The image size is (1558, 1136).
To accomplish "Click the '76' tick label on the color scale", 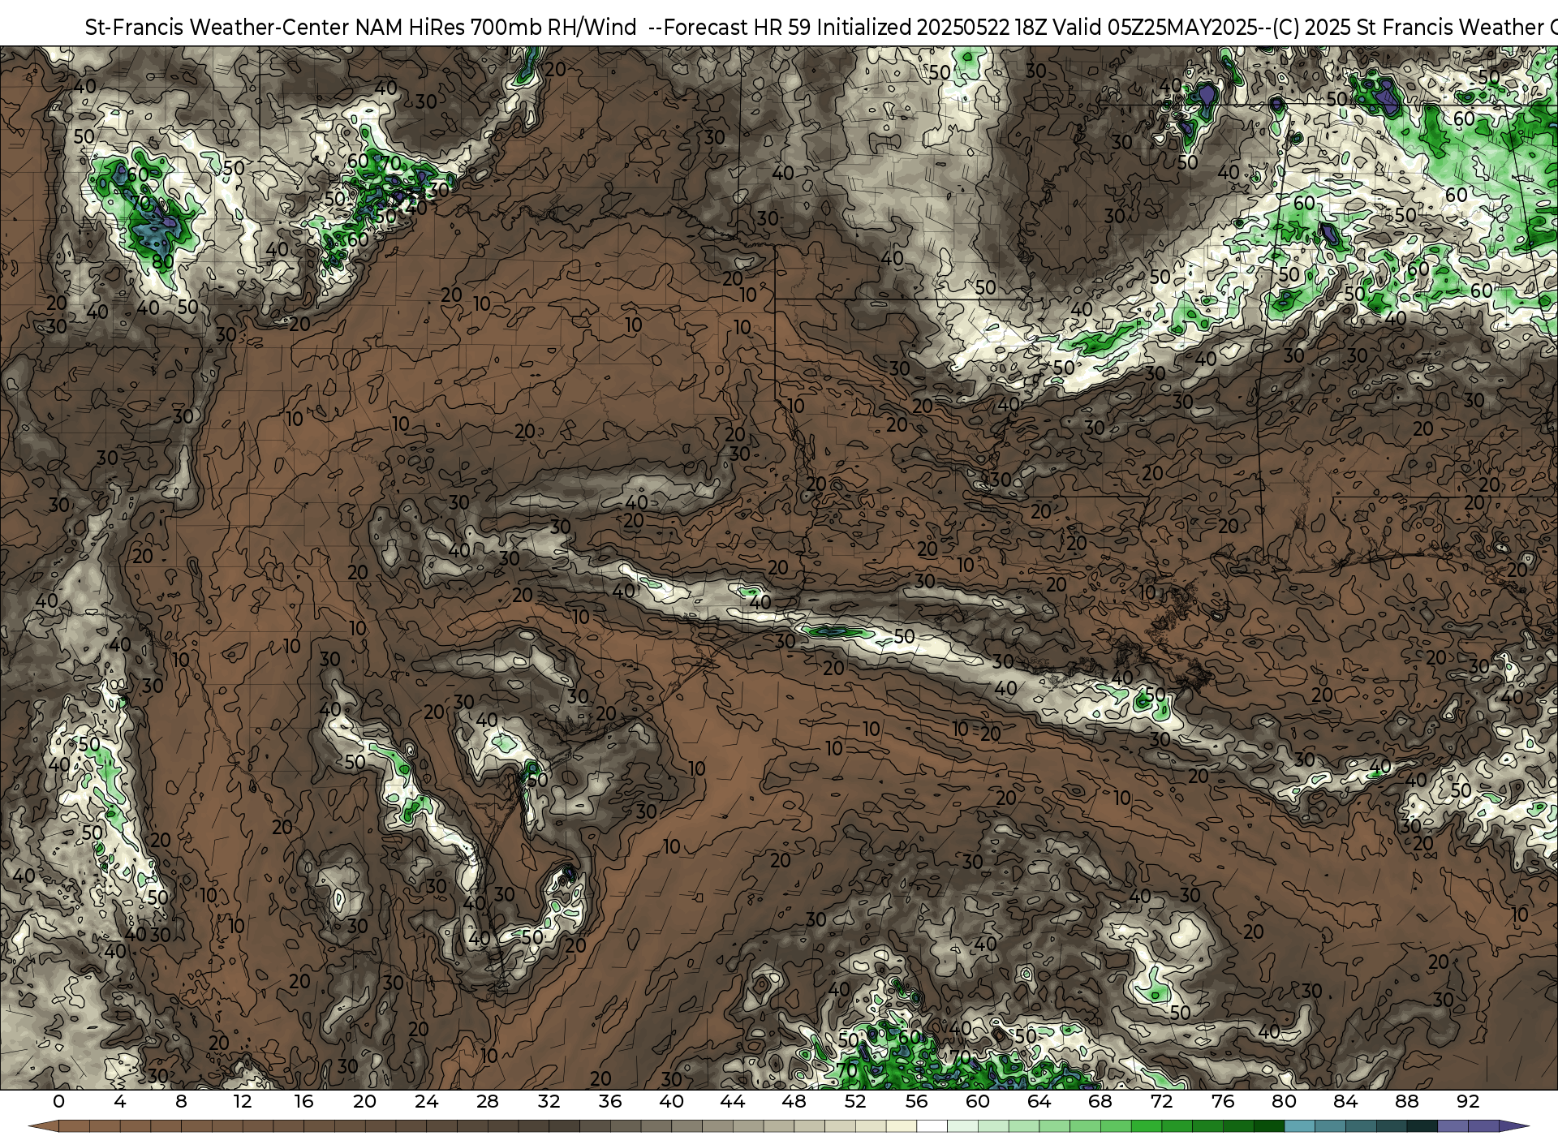I will click(x=1223, y=1101).
